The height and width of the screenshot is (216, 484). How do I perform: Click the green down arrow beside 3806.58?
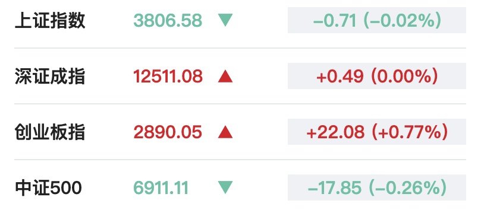pos(225,20)
